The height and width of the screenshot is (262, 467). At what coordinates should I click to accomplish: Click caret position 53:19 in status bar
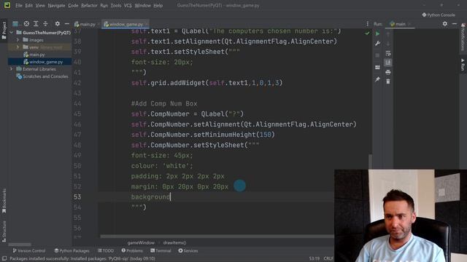point(314,258)
